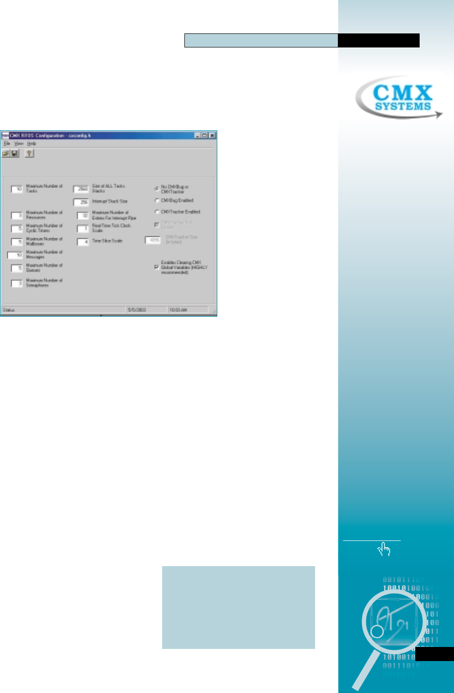The image size is (454, 693).
Task: Open the File menu
Action: 7,144
